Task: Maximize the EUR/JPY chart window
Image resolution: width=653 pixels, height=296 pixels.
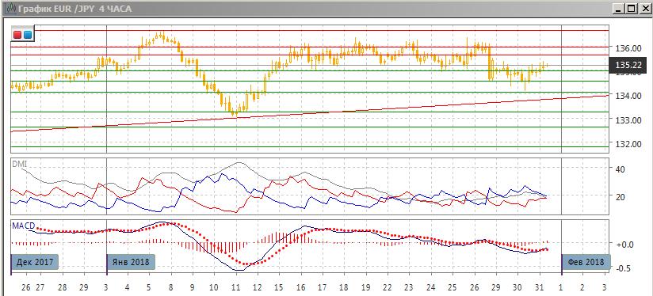Action: click(631, 7)
